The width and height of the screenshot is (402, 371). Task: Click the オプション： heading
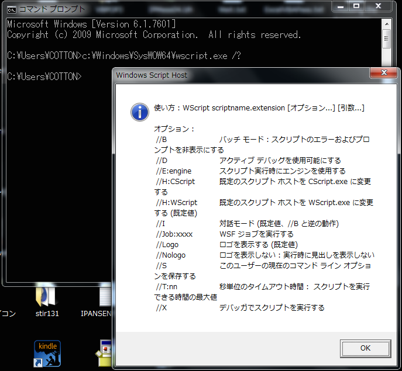click(174, 129)
